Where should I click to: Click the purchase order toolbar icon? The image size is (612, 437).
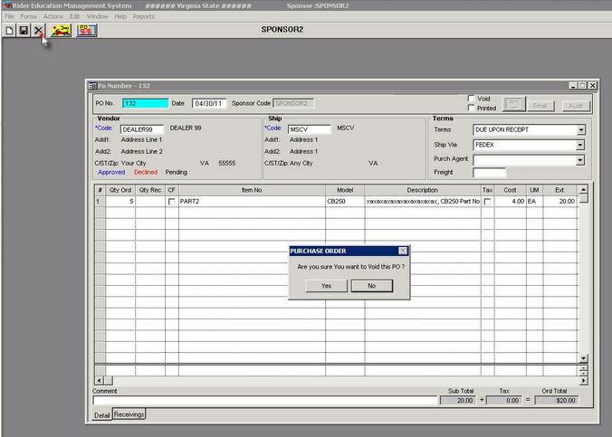(x=87, y=30)
